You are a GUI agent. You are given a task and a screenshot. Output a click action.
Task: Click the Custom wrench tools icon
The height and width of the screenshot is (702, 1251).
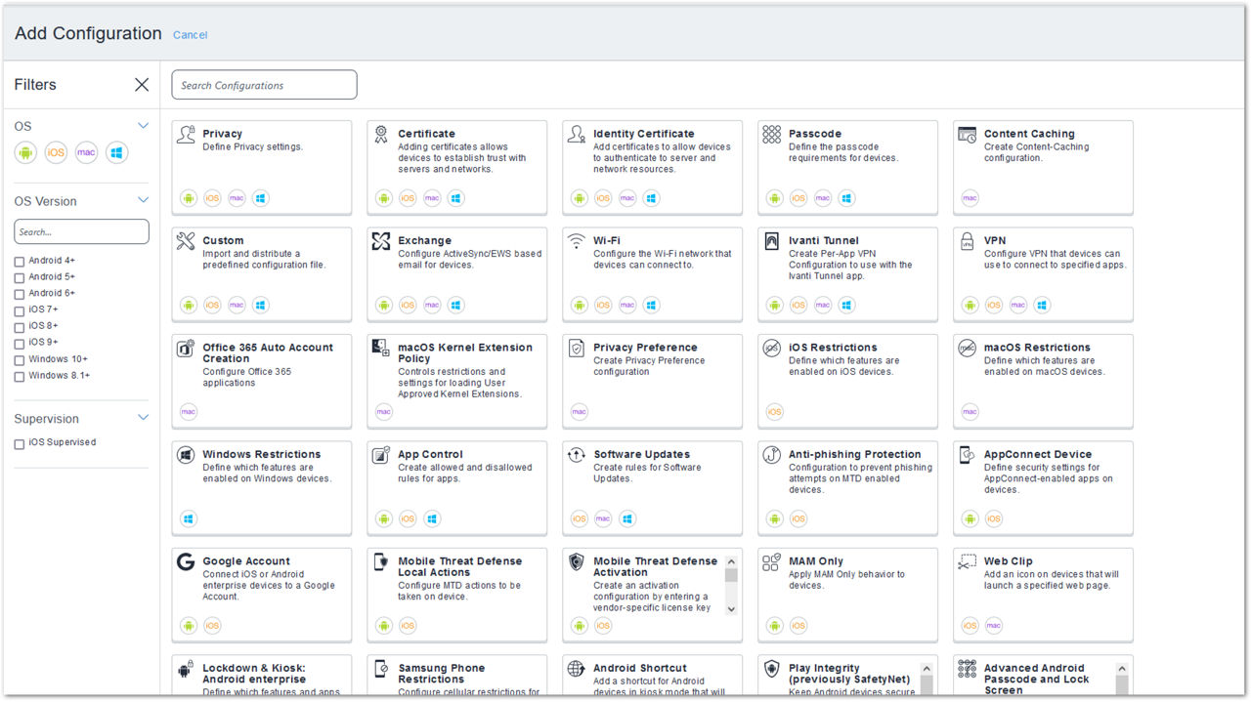click(186, 241)
